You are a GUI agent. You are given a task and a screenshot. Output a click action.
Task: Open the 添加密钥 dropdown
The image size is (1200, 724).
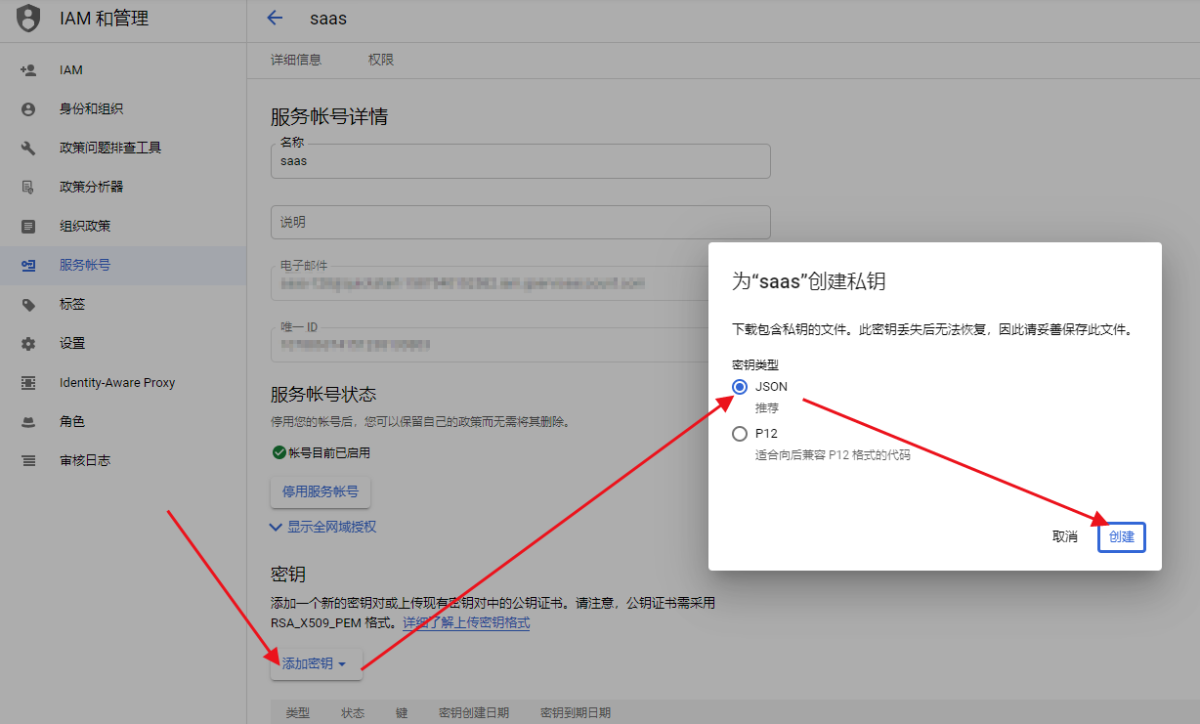[316, 663]
